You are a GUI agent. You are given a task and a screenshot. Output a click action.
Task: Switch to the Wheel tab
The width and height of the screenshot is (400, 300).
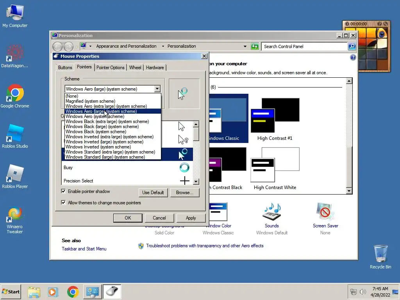coord(135,68)
